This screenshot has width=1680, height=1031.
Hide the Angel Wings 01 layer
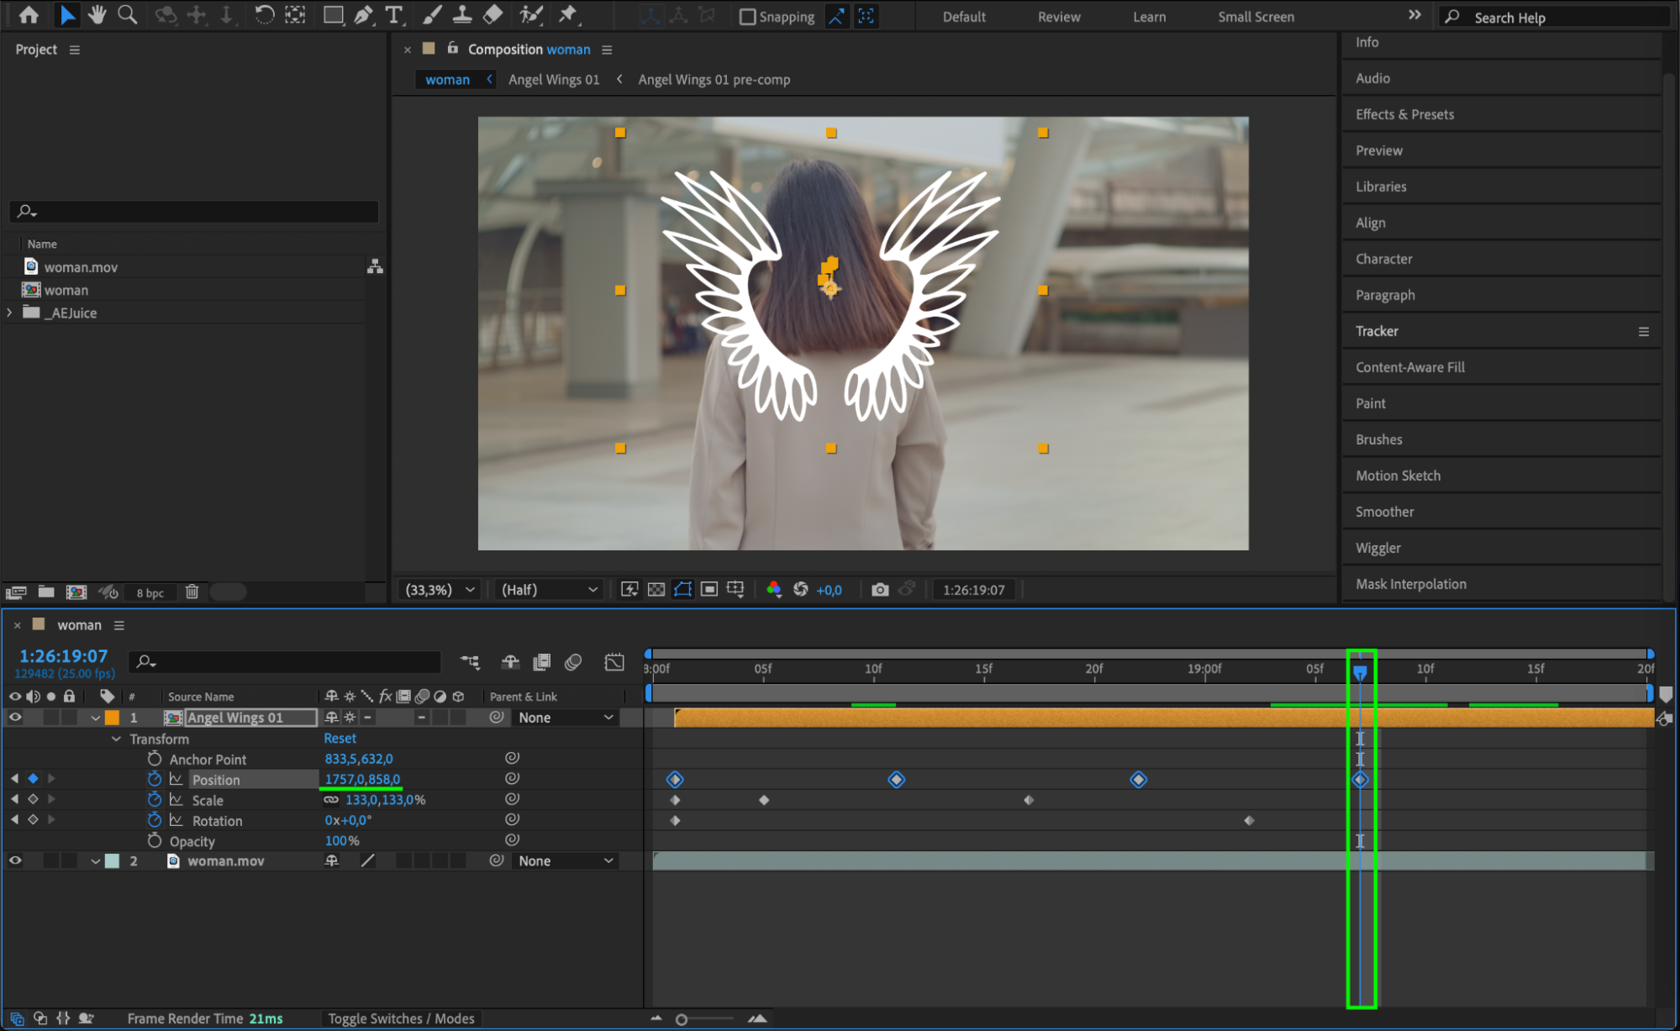(15, 718)
